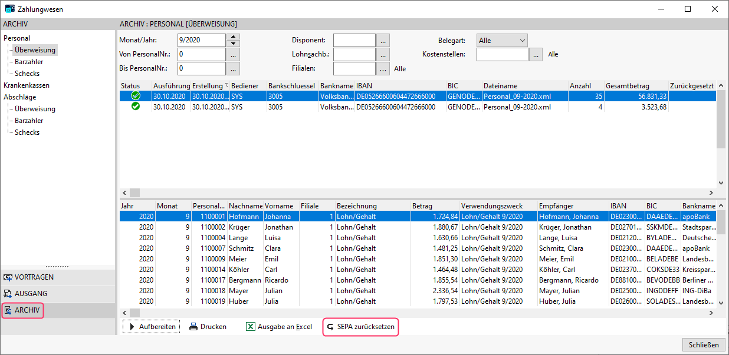Click the green status icon in second row
This screenshot has height=355, width=729.
click(135, 107)
